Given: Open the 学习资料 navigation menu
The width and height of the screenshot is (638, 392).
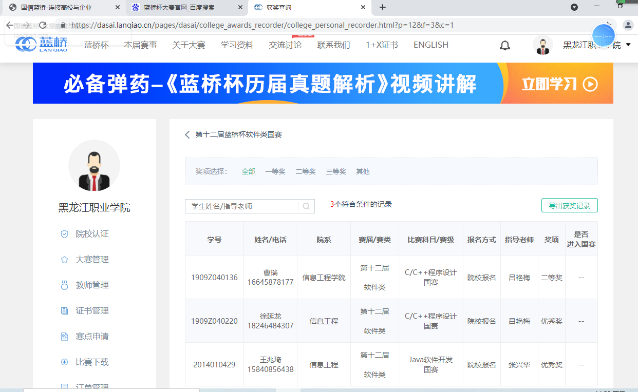Looking at the screenshot, I should click(x=237, y=45).
